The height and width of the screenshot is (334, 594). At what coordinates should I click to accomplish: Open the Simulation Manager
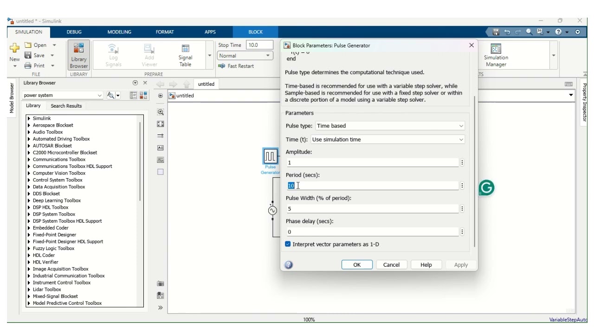point(496,55)
